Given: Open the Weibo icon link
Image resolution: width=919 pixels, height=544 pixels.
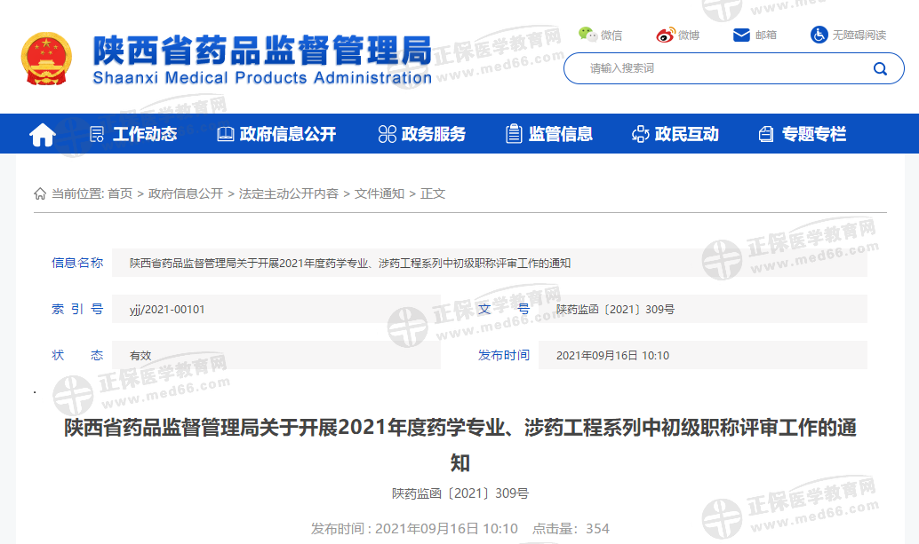Looking at the screenshot, I should 666,35.
